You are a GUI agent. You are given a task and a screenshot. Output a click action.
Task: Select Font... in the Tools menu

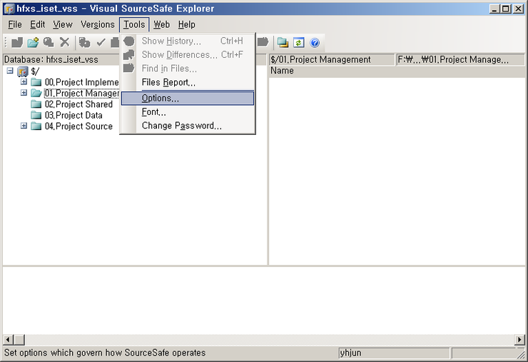click(154, 112)
